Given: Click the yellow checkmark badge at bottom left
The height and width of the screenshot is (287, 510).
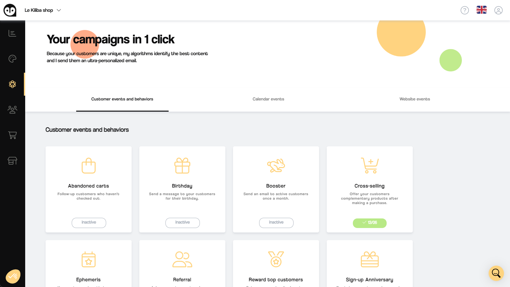Looking at the screenshot, I should pyautogui.click(x=13, y=276).
